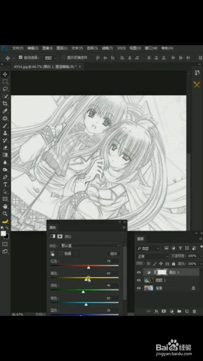Select the Gradient tool

tap(5, 155)
